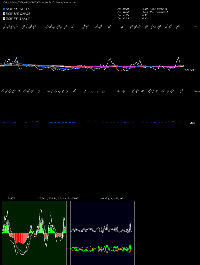Click the 'DOW ST: 237.51' legend text
200x265 pixels.
click(x=18, y=9)
